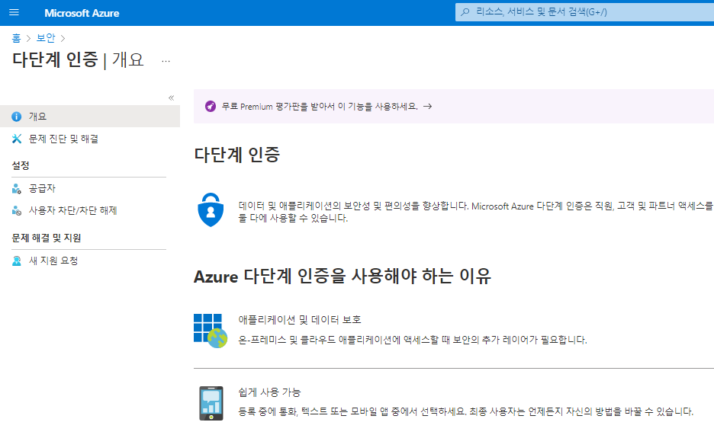The width and height of the screenshot is (714, 435).
Task: Click the 다단계 인증 section heading
Action: (236, 155)
